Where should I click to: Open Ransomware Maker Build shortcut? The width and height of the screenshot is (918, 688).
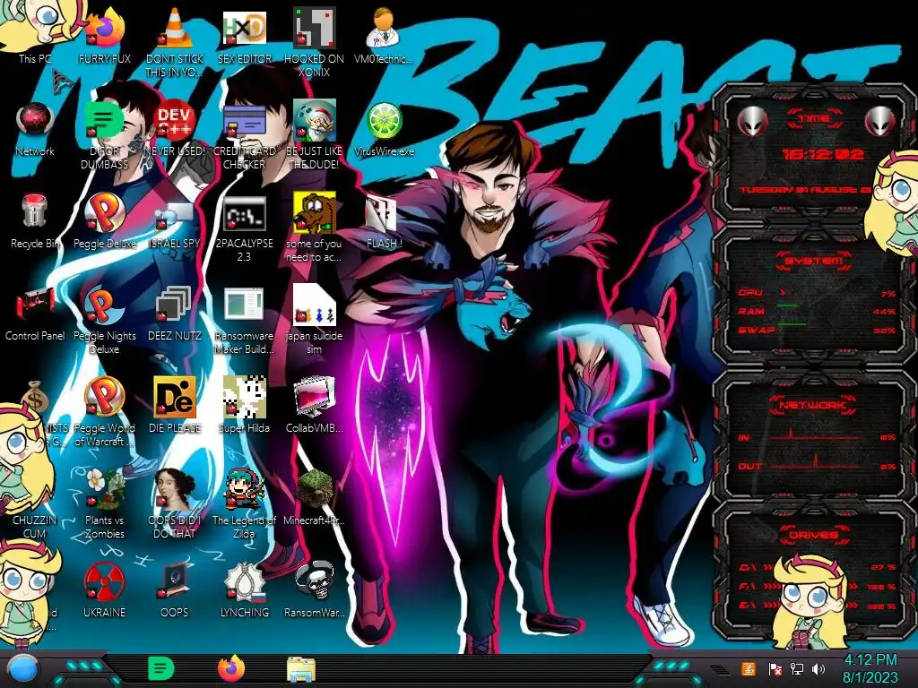[245, 305]
